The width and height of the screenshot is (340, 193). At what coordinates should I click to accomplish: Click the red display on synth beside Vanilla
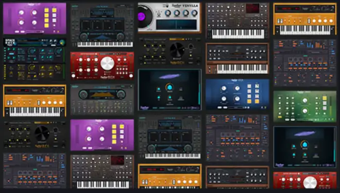(252, 8)
